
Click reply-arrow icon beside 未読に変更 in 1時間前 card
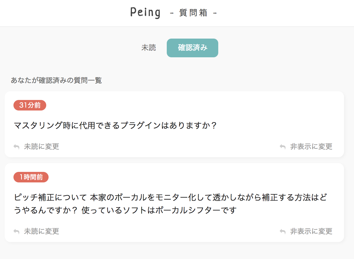(x=17, y=232)
